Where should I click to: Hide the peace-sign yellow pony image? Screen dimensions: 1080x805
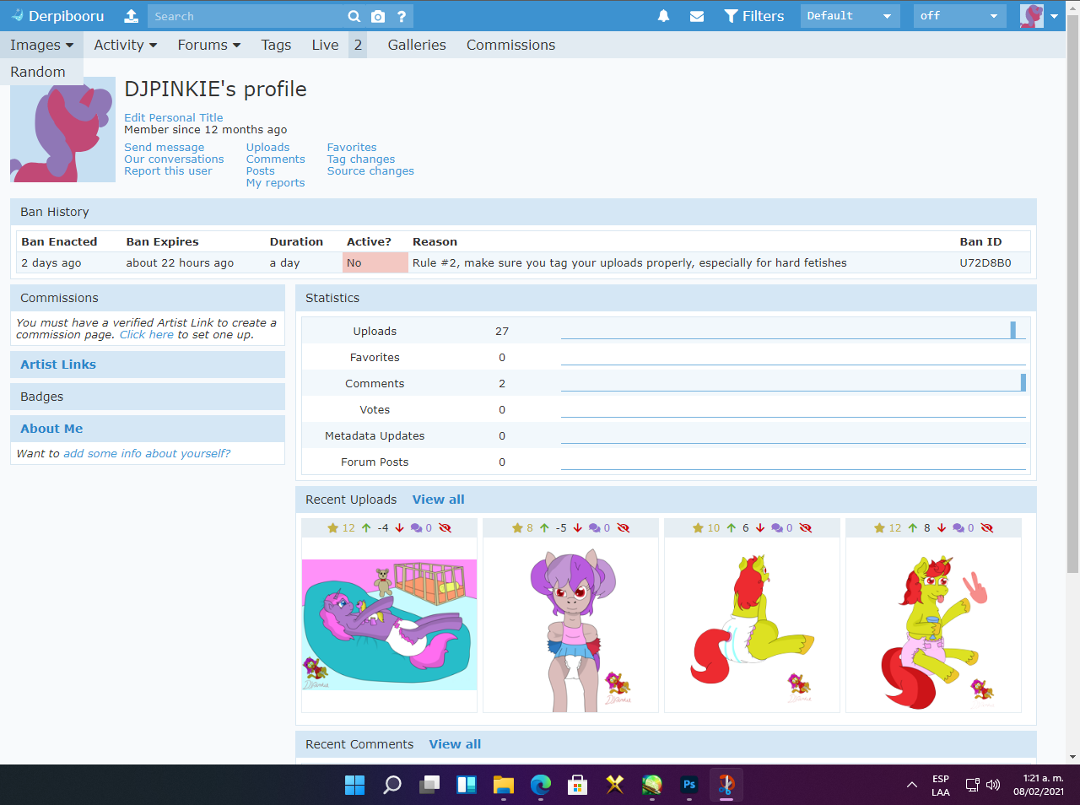click(x=987, y=528)
